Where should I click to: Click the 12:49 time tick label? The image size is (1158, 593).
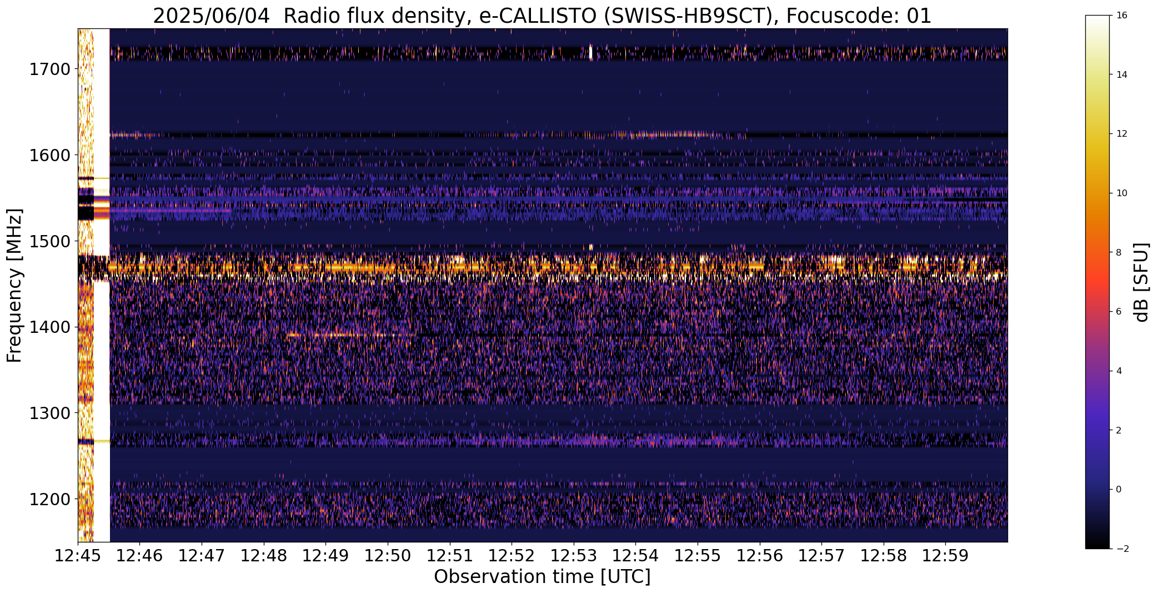coord(326,556)
